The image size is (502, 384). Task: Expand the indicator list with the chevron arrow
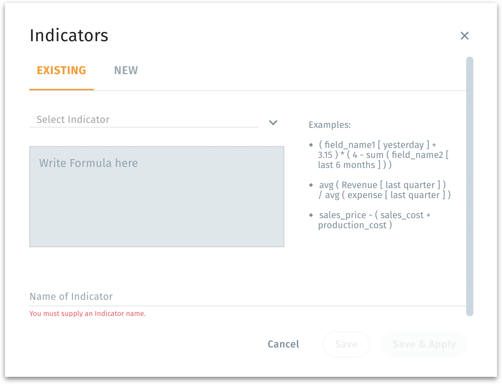pos(273,123)
